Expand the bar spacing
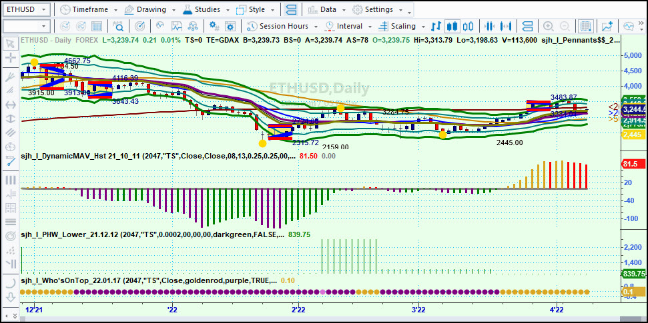The image size is (648, 323). point(505,27)
